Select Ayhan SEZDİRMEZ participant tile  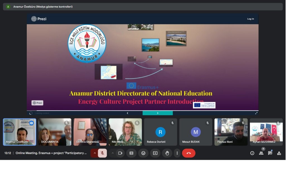[x=266, y=132]
